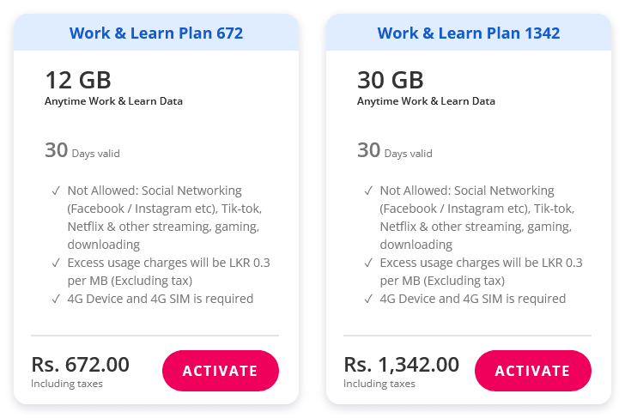Viewport: 625px width, 418px height.
Task: Click Anytime Work & Learn Data under 12 GB
Action: (x=113, y=101)
